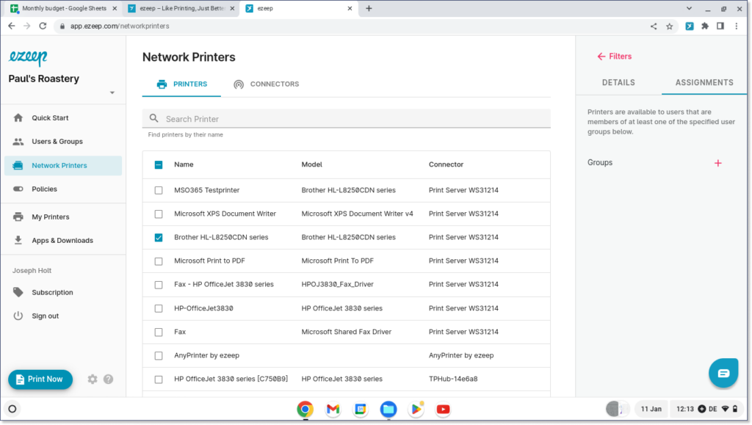The width and height of the screenshot is (752, 425).
Task: Click the Model column header
Action: (311, 164)
